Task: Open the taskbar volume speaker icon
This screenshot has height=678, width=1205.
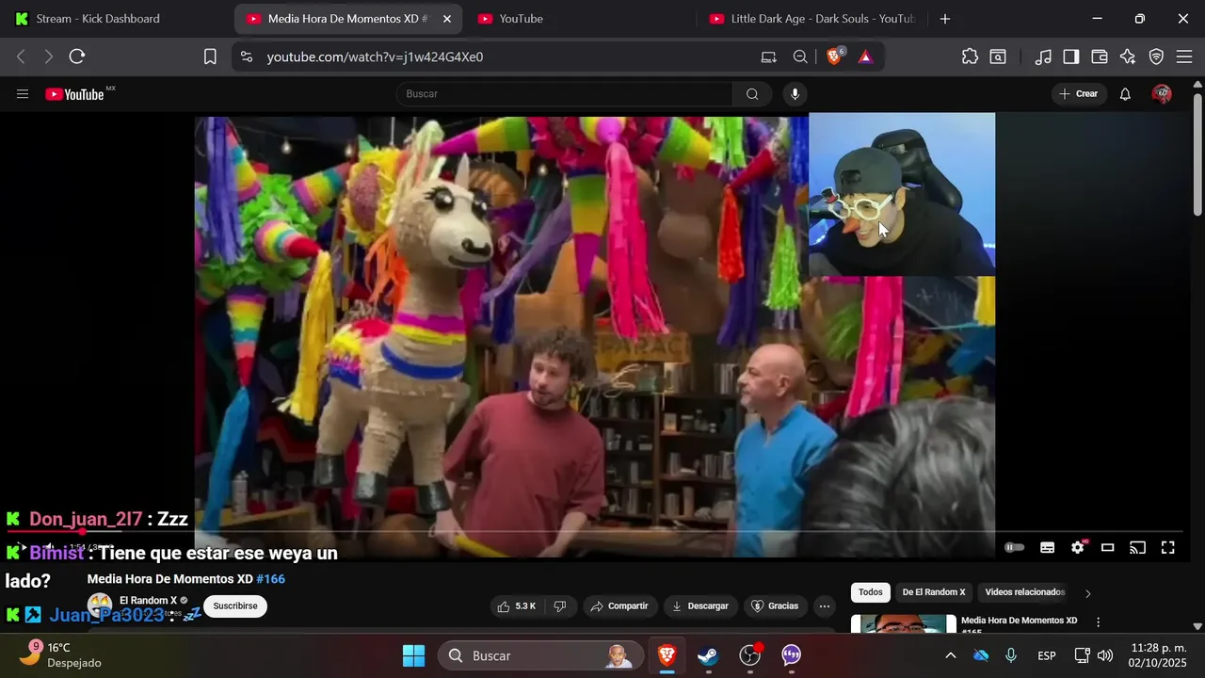Action: [x=1104, y=655]
